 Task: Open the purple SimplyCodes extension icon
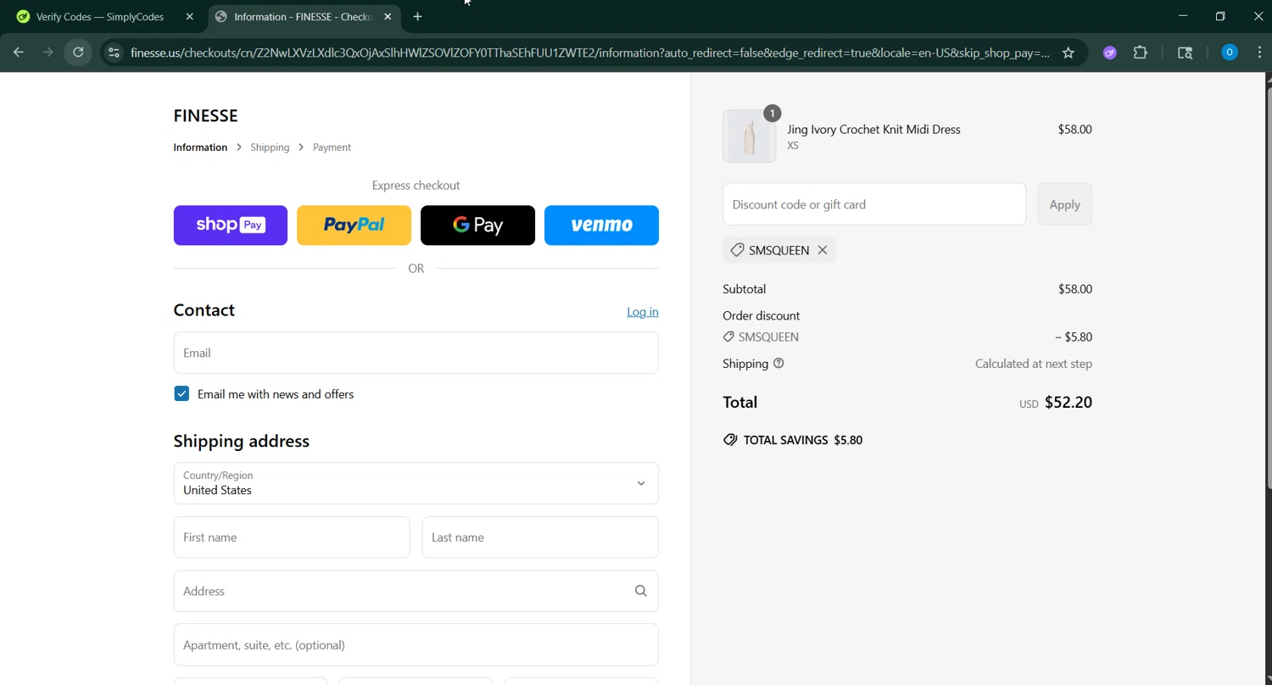[x=1109, y=53]
